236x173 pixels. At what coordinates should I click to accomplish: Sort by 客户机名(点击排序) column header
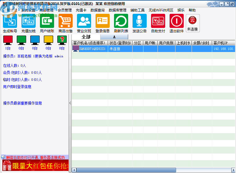pos(90,43)
